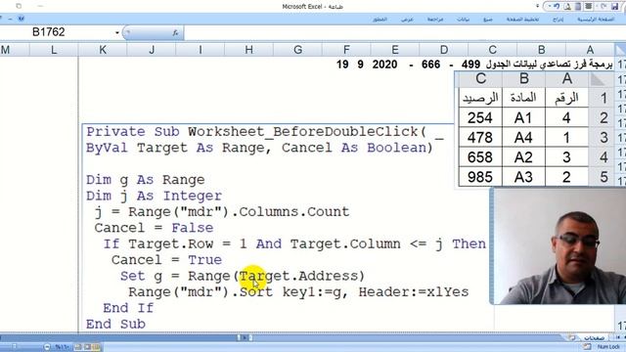Open the undo history dropdown arrow
The image size is (626, 352).
click(x=550, y=7)
